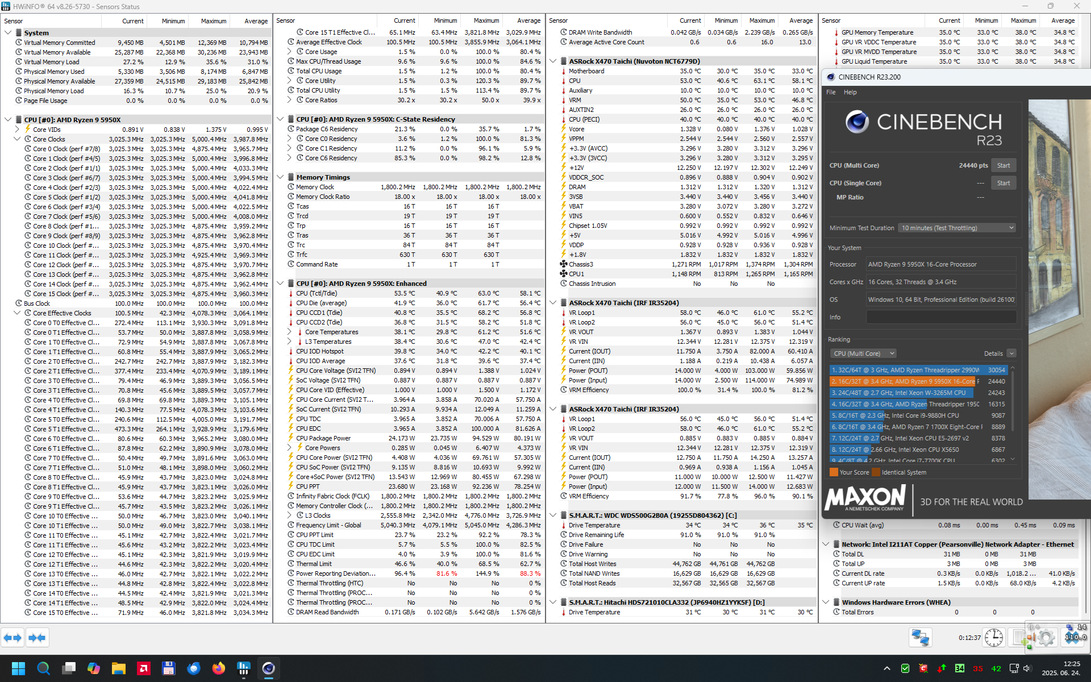The width and height of the screenshot is (1091, 682).
Task: Open Windows Search from the taskbar
Action: [x=44, y=668]
